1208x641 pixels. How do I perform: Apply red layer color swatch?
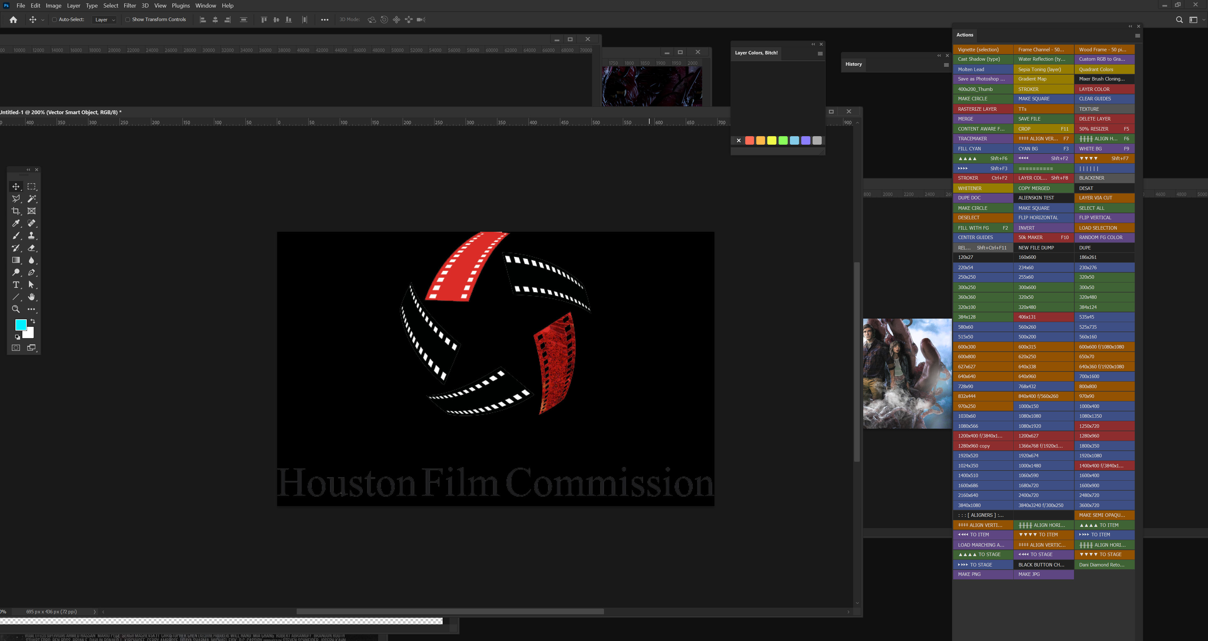(x=749, y=141)
